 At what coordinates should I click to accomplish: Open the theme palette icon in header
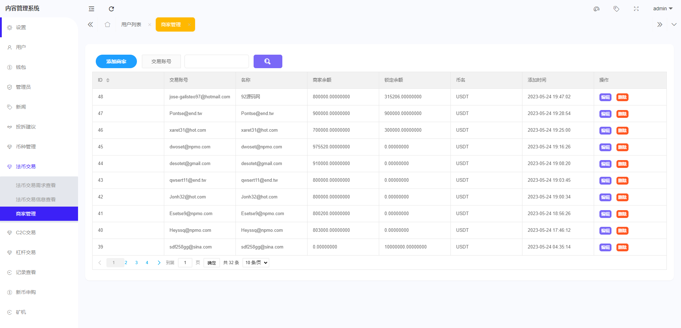coord(597,9)
